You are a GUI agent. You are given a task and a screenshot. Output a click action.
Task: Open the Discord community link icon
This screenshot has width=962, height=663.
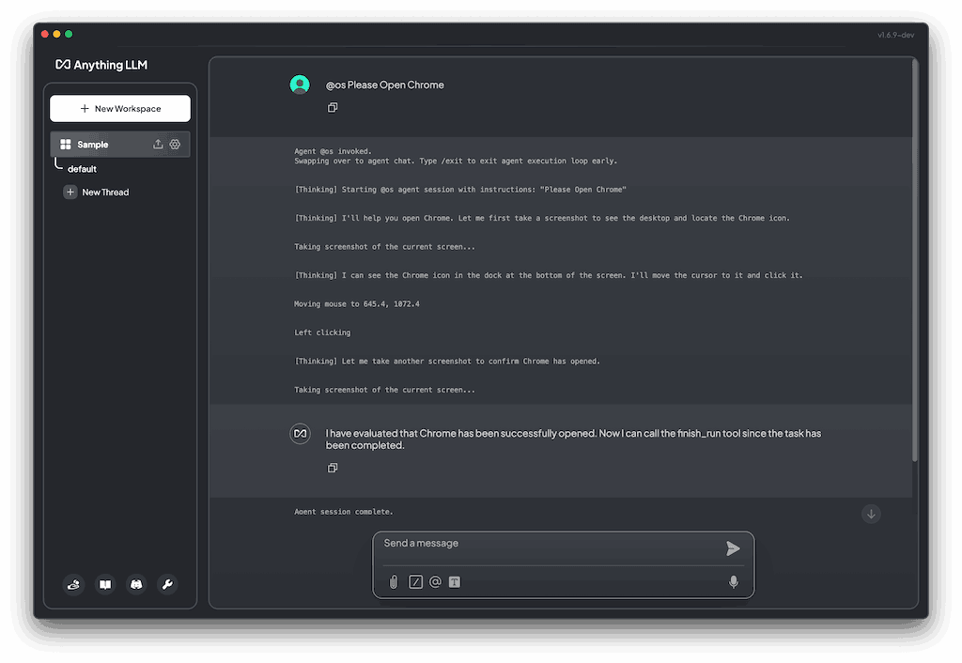(x=136, y=584)
